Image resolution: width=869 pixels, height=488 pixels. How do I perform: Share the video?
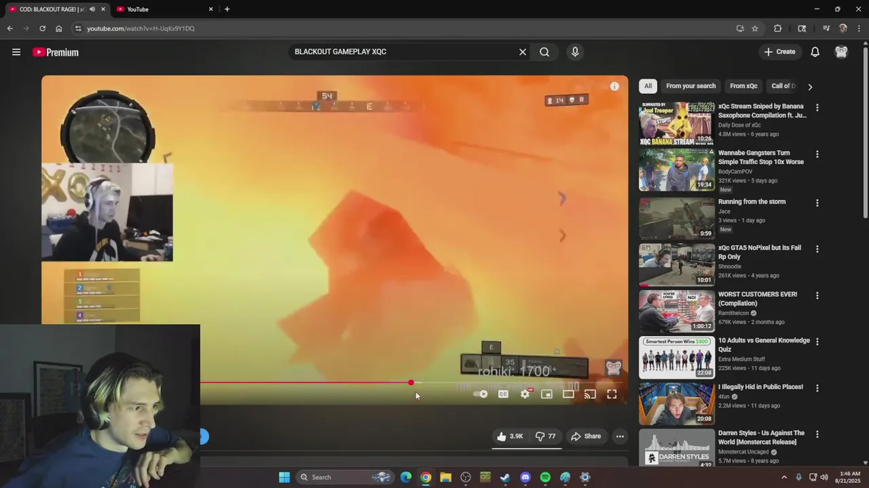(586, 436)
